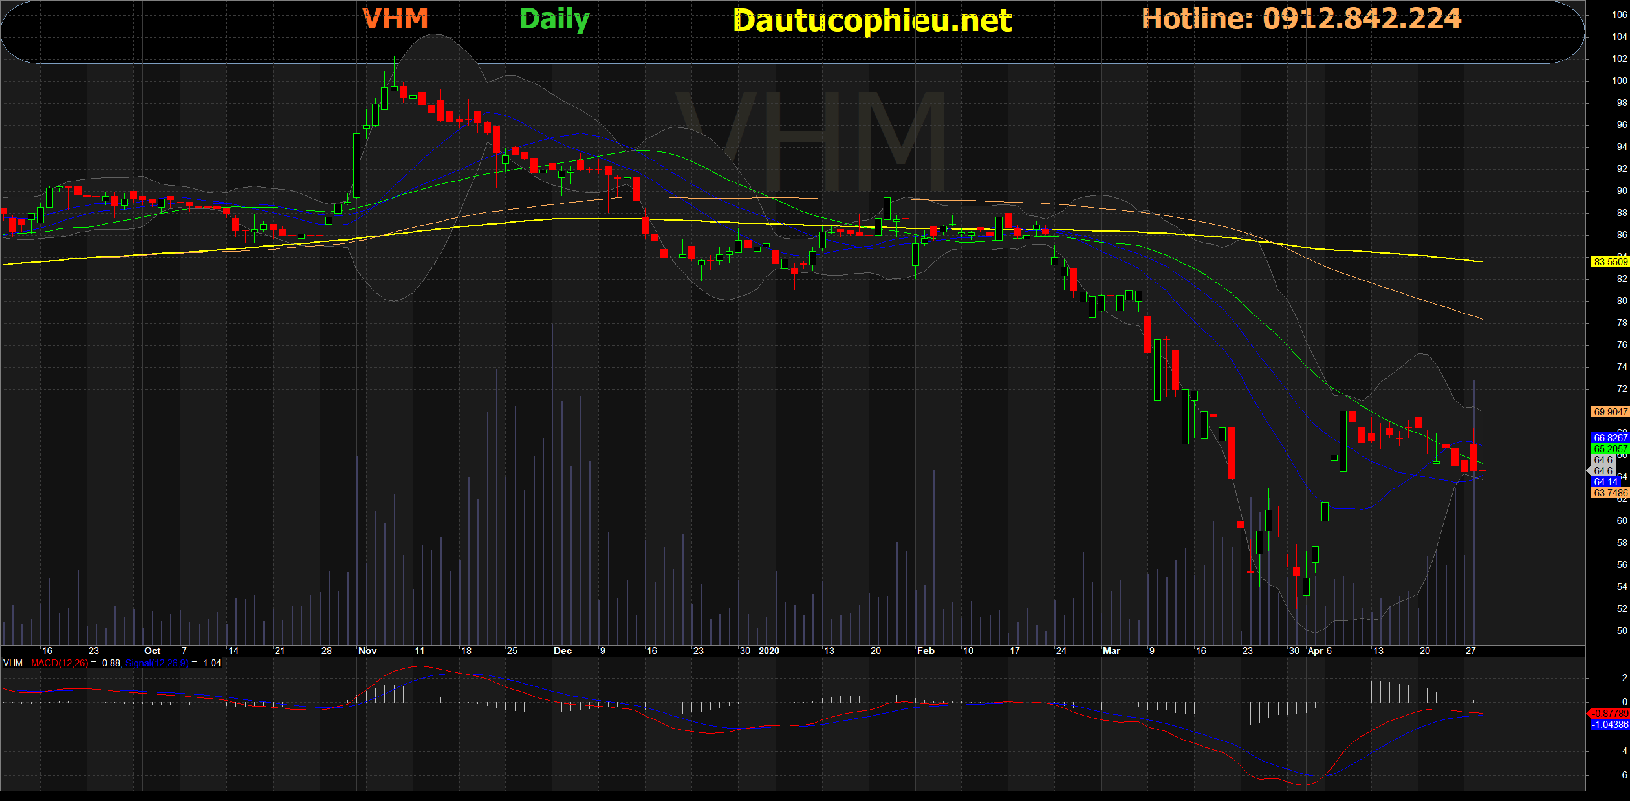Viewport: 1630px width, 801px height.
Task: Click the blue 66.8267 value tag
Action: click(1609, 438)
